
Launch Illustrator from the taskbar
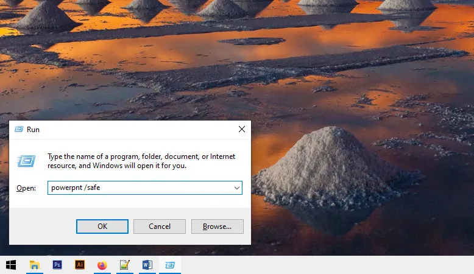tap(80, 265)
